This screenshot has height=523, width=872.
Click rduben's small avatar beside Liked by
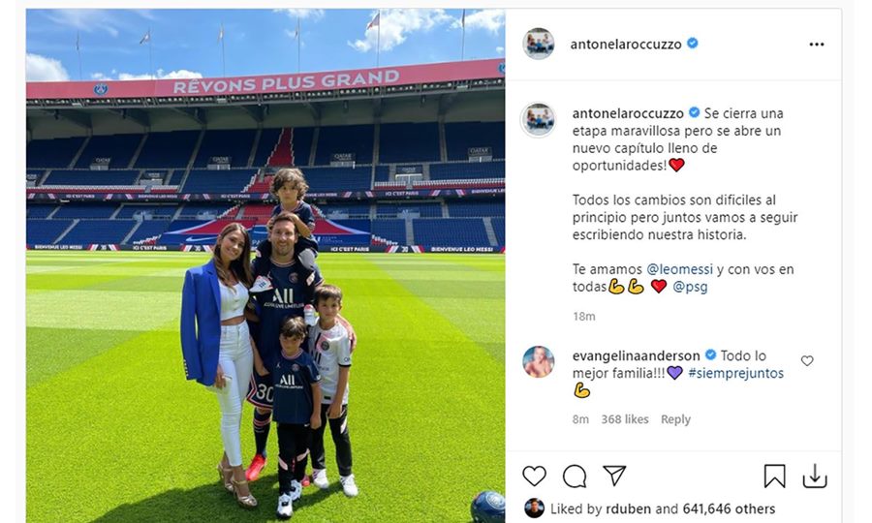534,508
